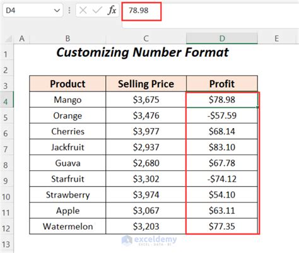Open the Insert Function fx icon

point(112,10)
